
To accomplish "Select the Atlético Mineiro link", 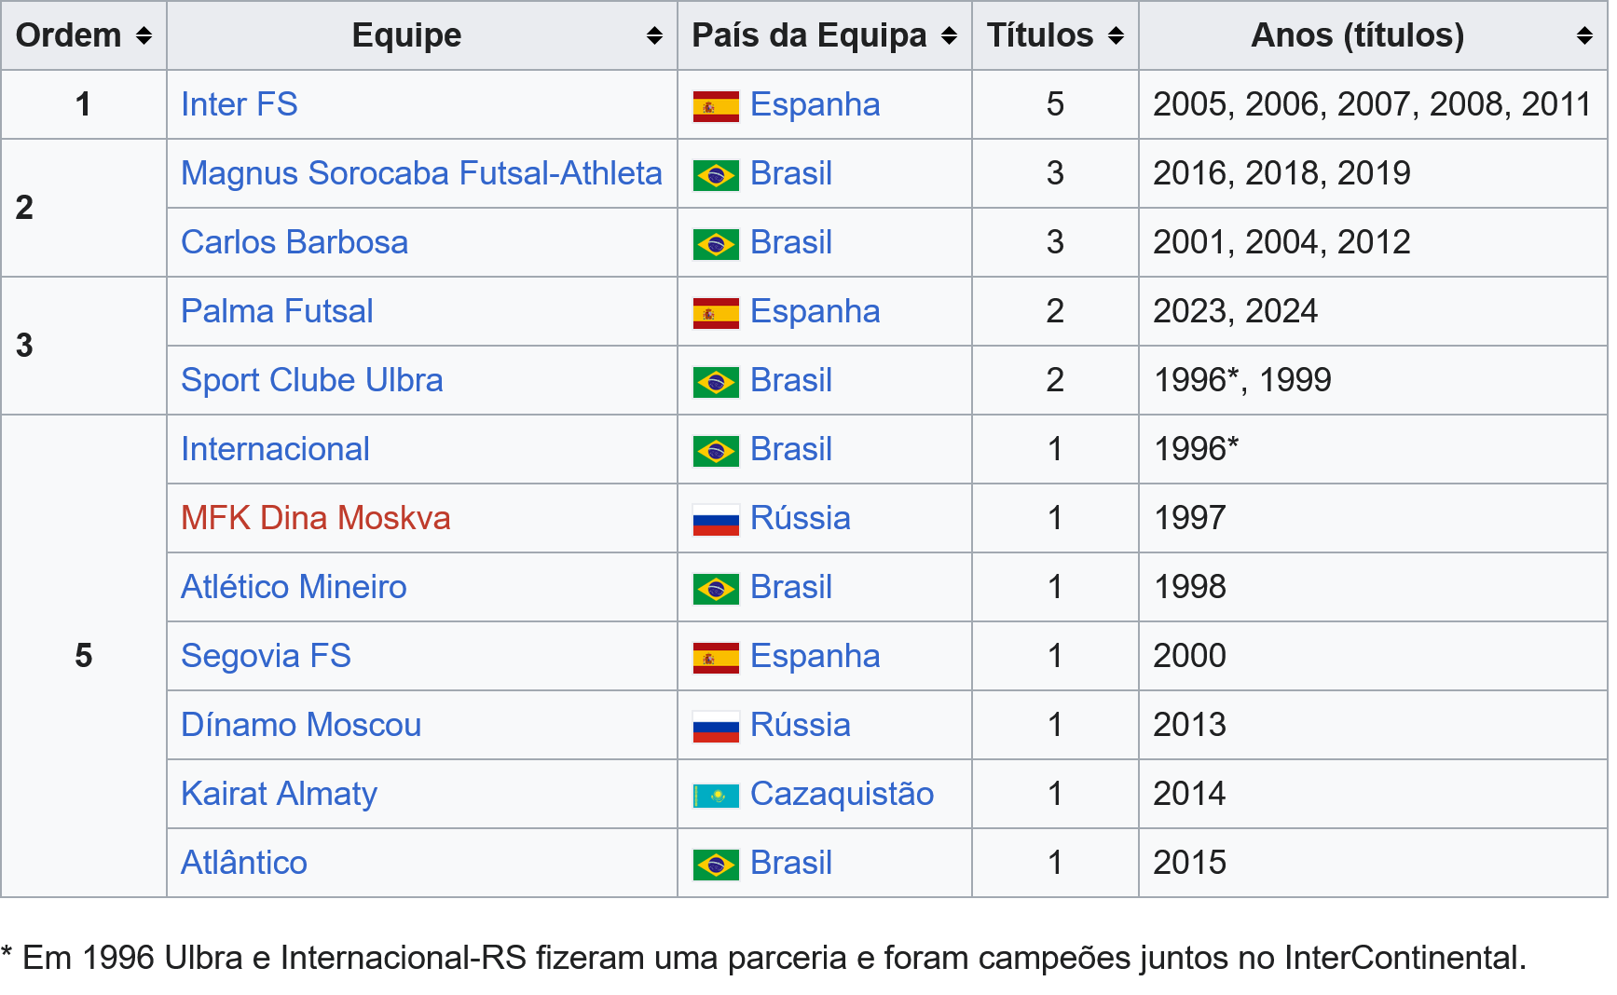I will (294, 587).
